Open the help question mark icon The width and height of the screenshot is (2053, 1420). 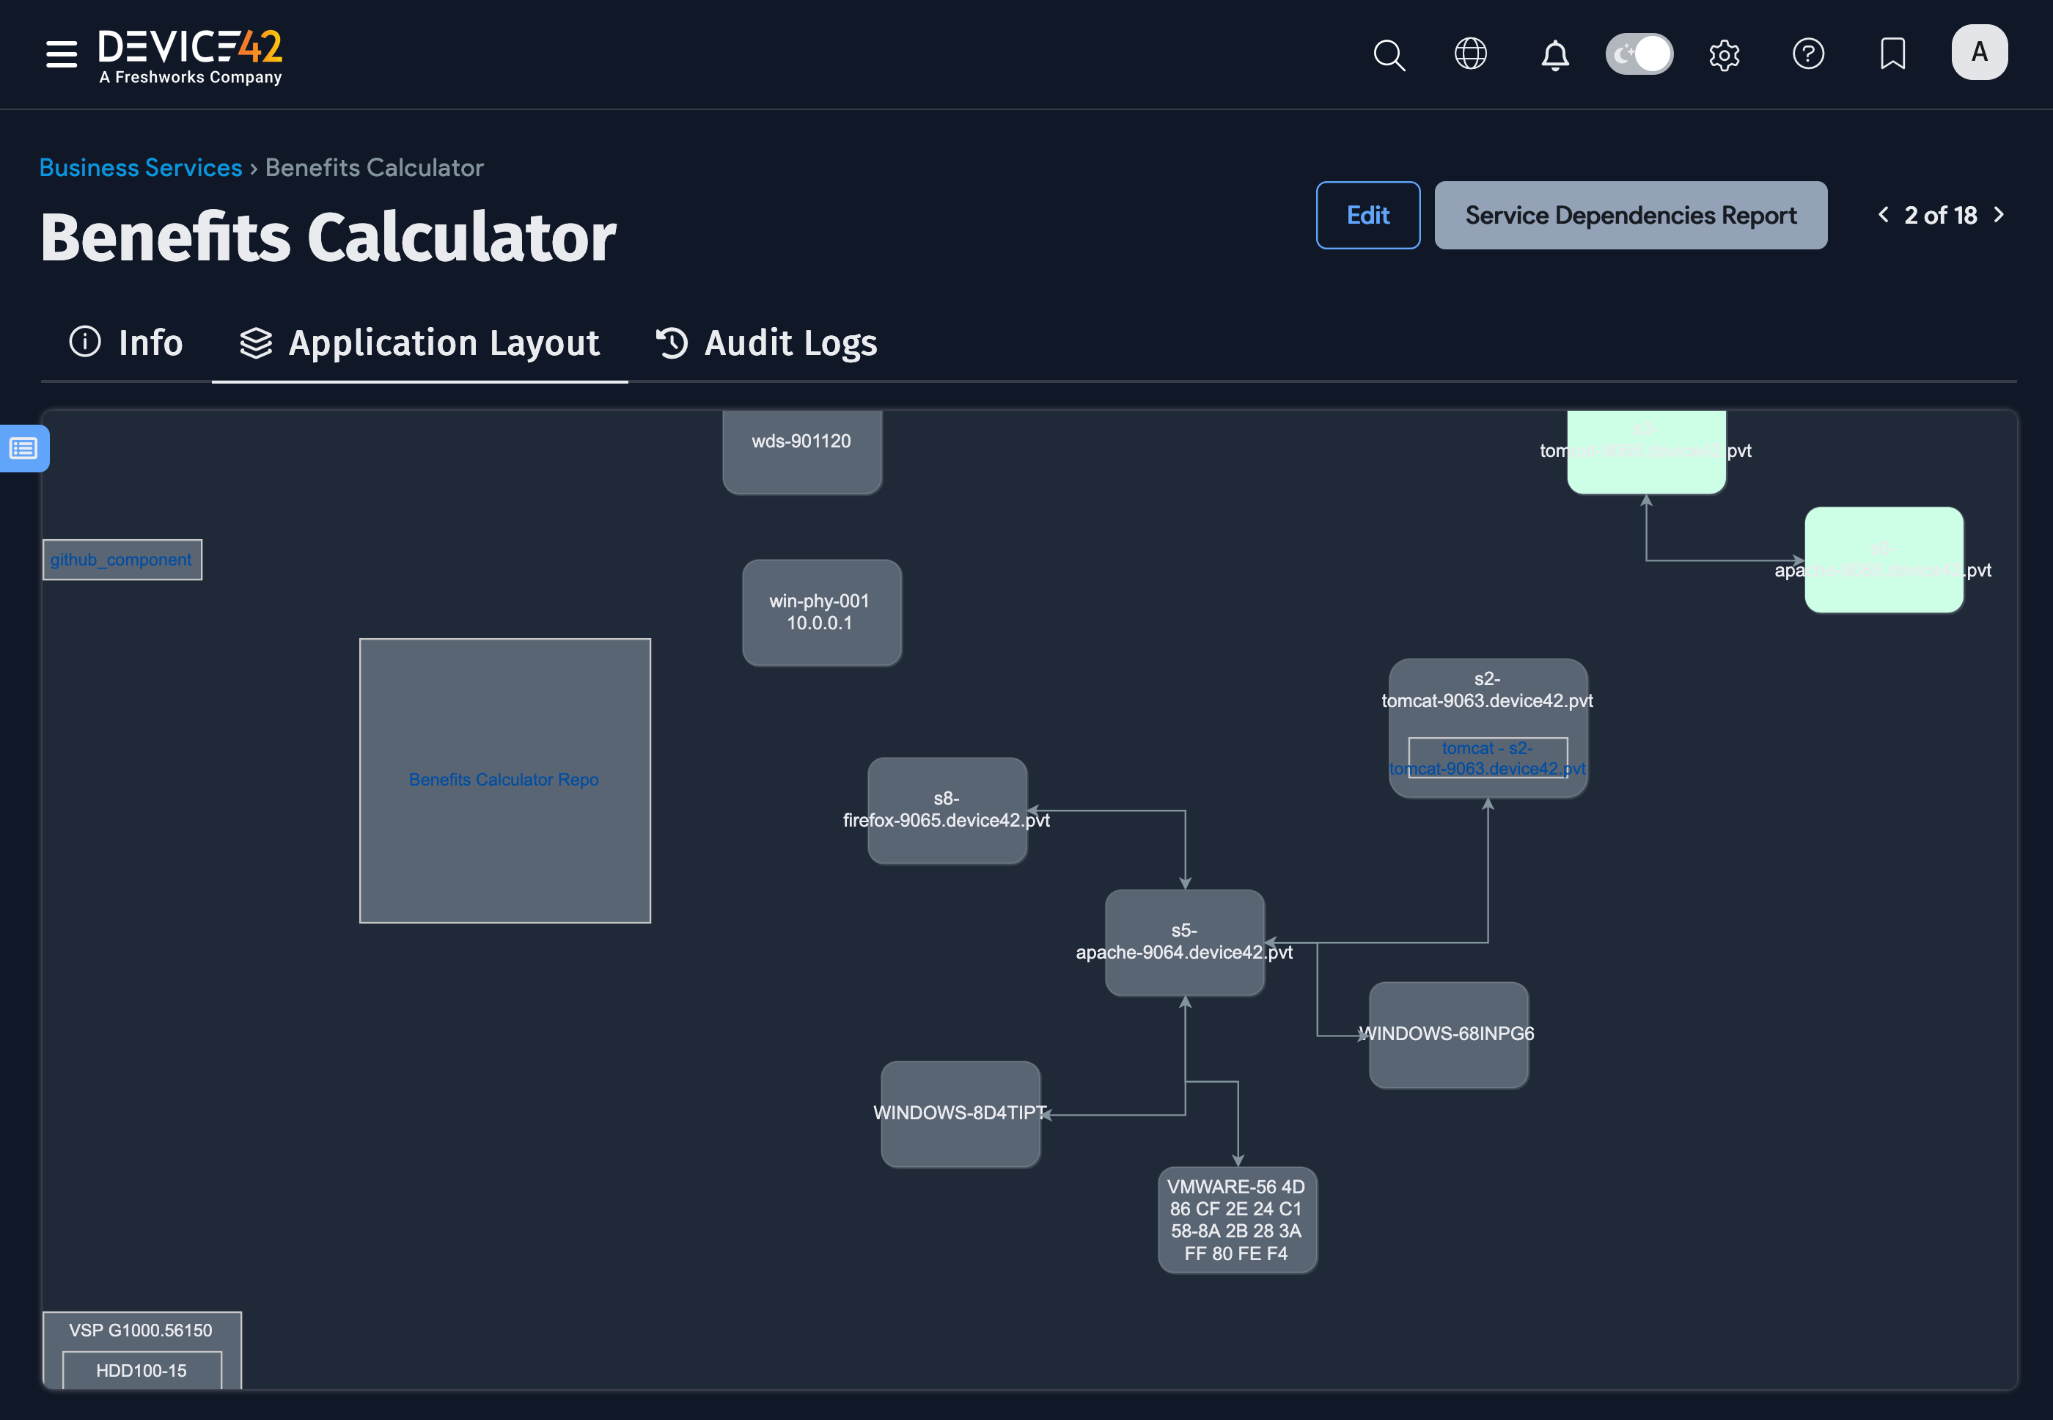[1807, 54]
